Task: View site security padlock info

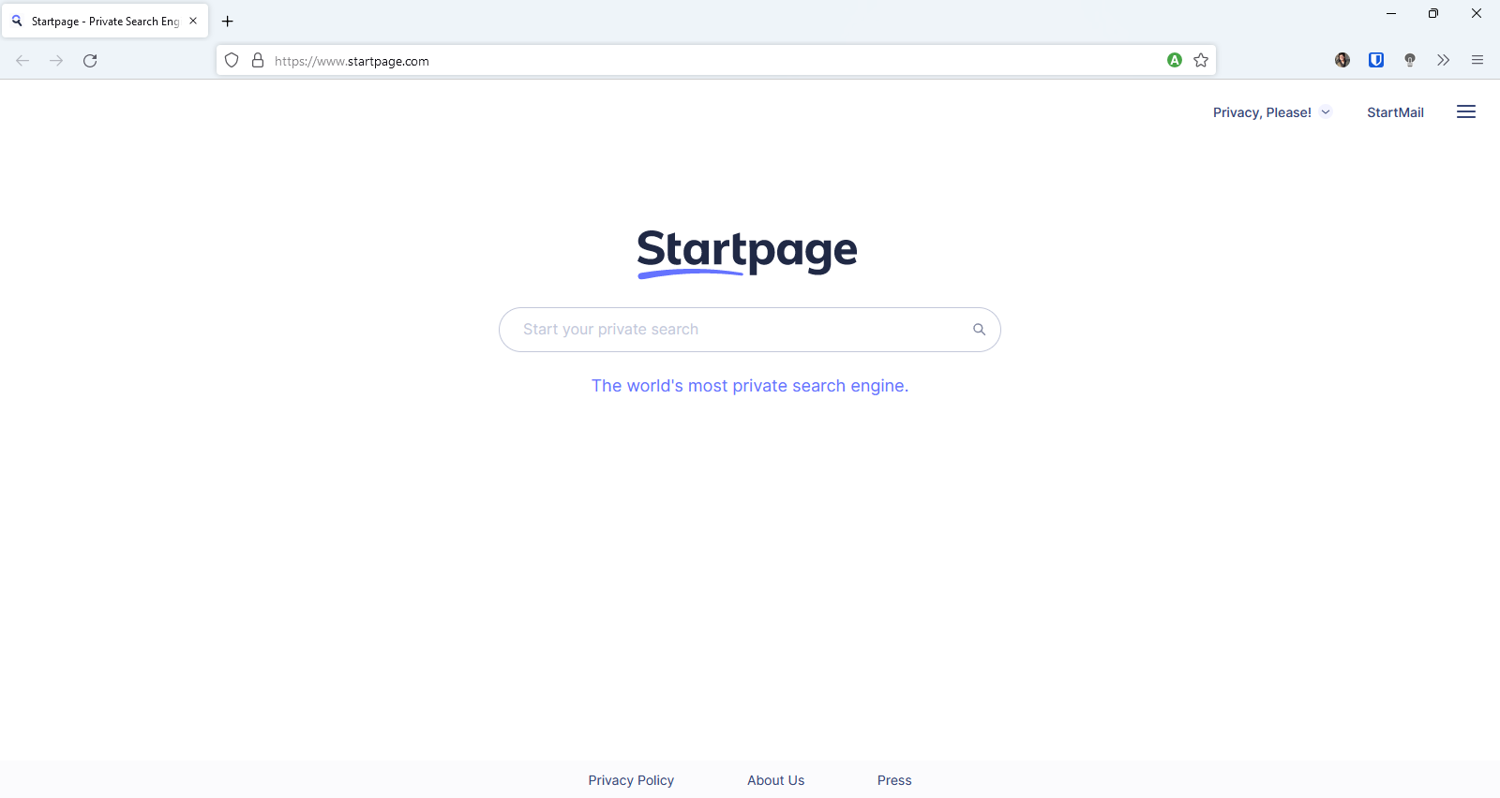Action: pos(258,61)
